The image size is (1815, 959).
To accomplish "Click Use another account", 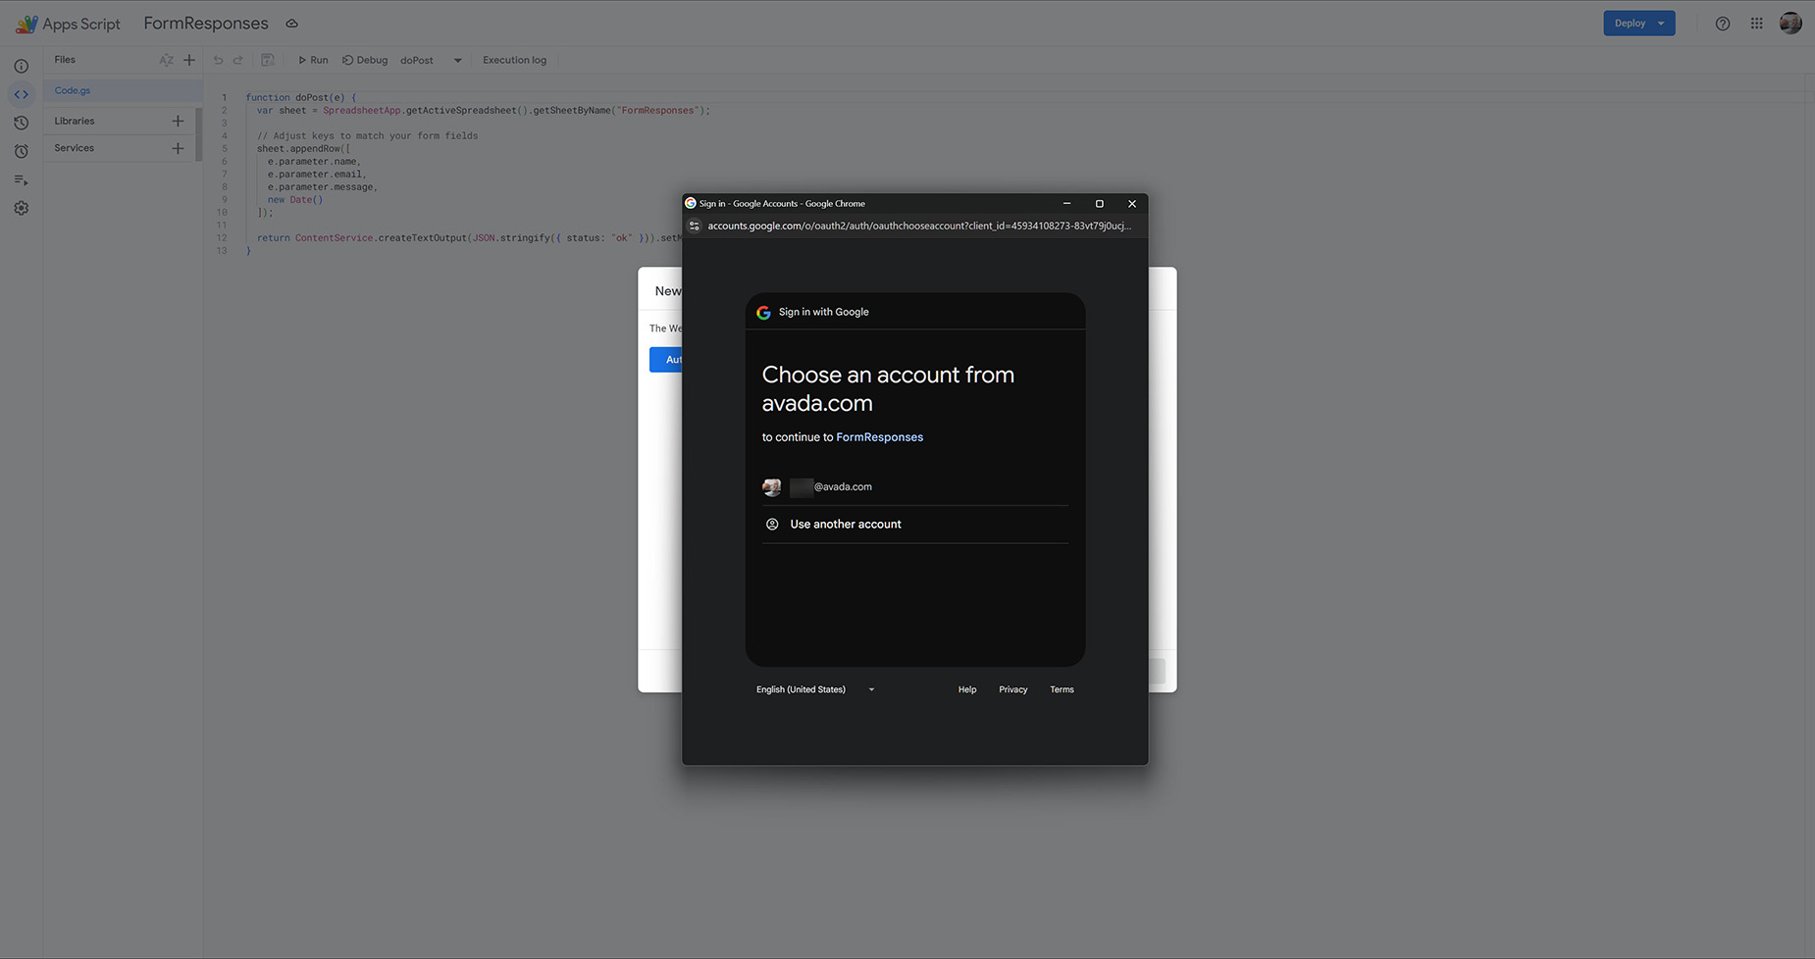I will click(x=845, y=525).
